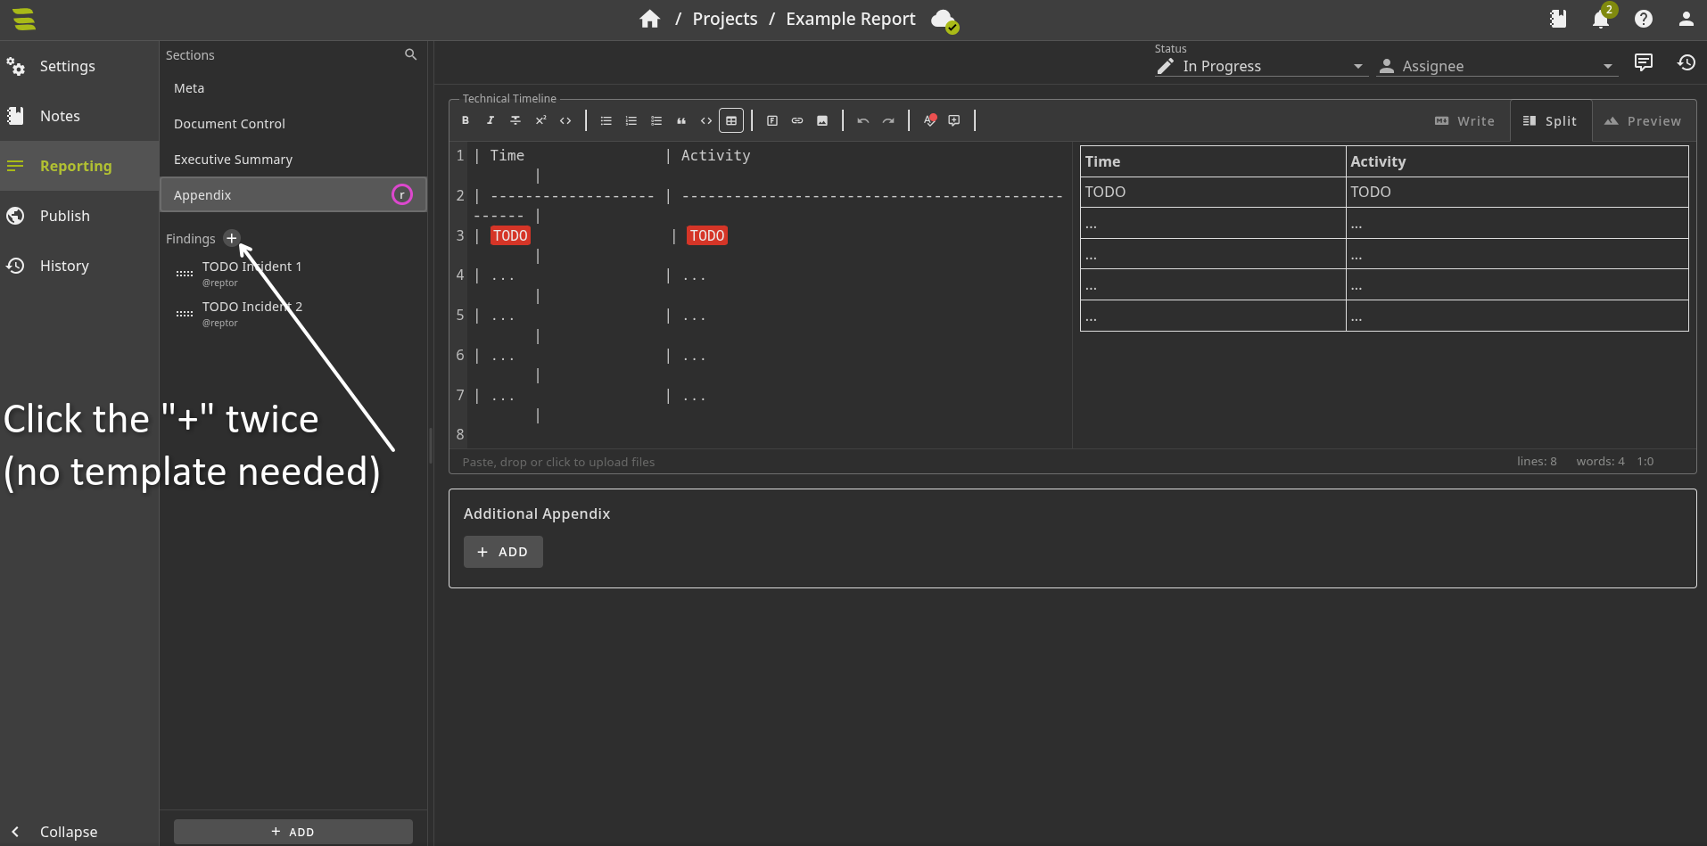Insert an image
The image size is (1707, 846).
[821, 120]
